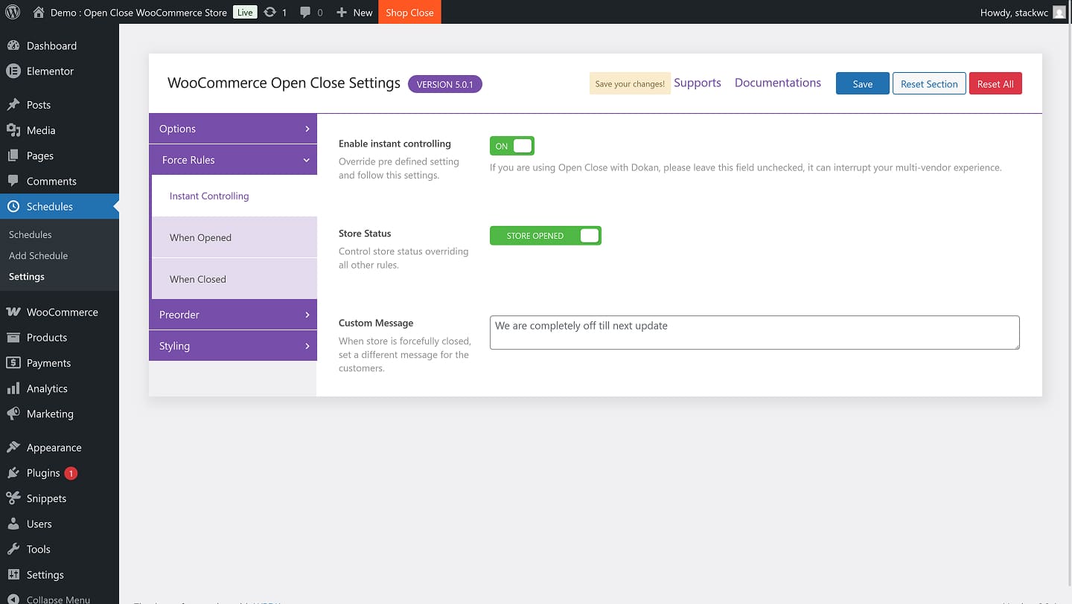Viewport: 1072px width, 604px height.
Task: Click the red Reset All button
Action: coord(995,83)
